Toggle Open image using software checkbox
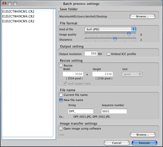 61,128
